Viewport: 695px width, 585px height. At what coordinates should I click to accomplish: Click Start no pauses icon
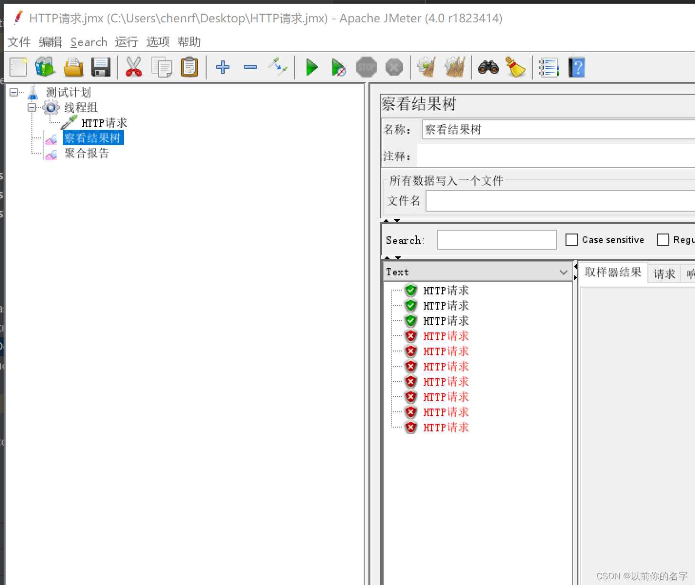point(338,67)
